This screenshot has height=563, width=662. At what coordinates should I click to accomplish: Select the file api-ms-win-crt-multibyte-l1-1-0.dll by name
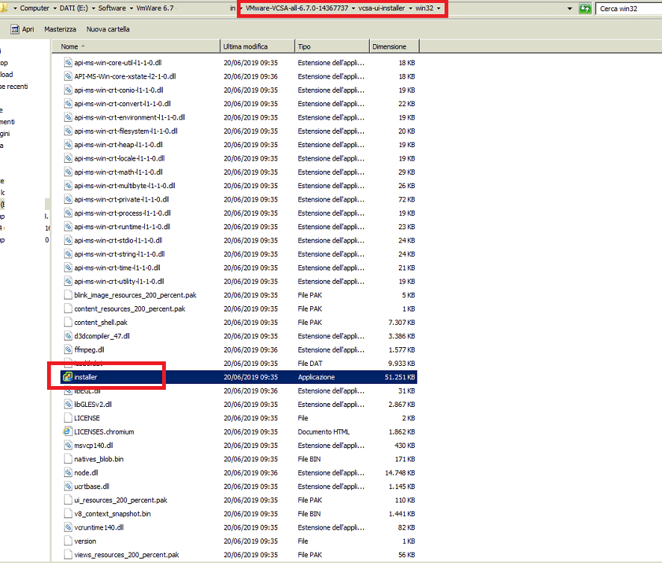click(125, 186)
